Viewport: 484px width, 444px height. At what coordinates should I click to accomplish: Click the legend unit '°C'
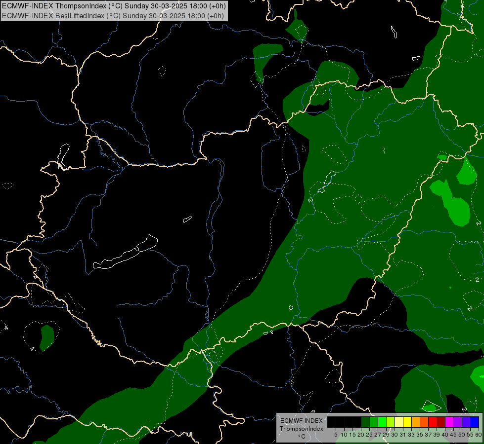tap(302, 437)
